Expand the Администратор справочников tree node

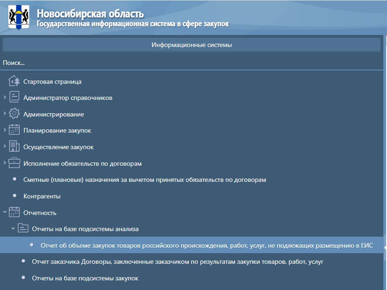(x=5, y=98)
